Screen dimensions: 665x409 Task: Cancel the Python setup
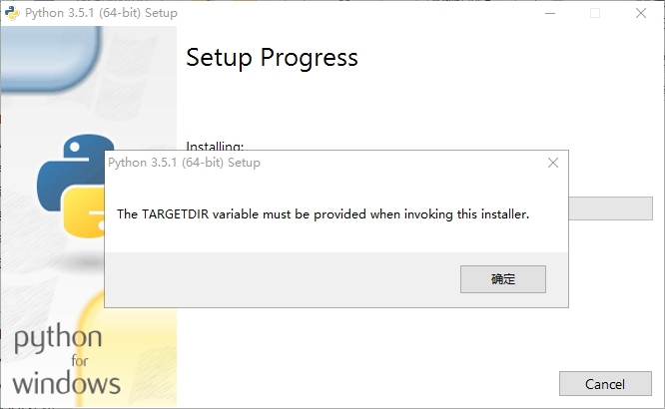[605, 384]
